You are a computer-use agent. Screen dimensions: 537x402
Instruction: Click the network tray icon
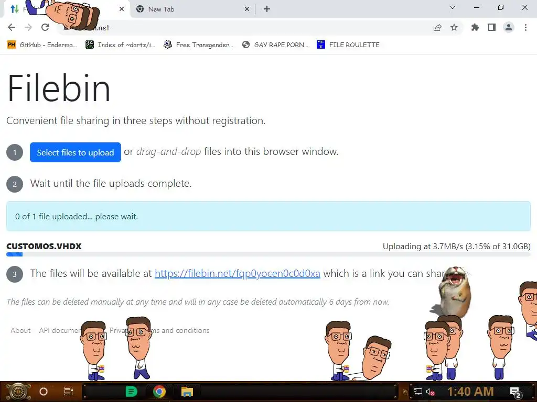pos(418,392)
